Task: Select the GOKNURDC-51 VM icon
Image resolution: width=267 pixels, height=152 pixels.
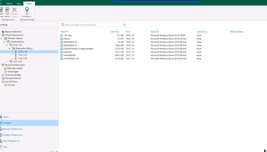Action: (x=61, y=45)
